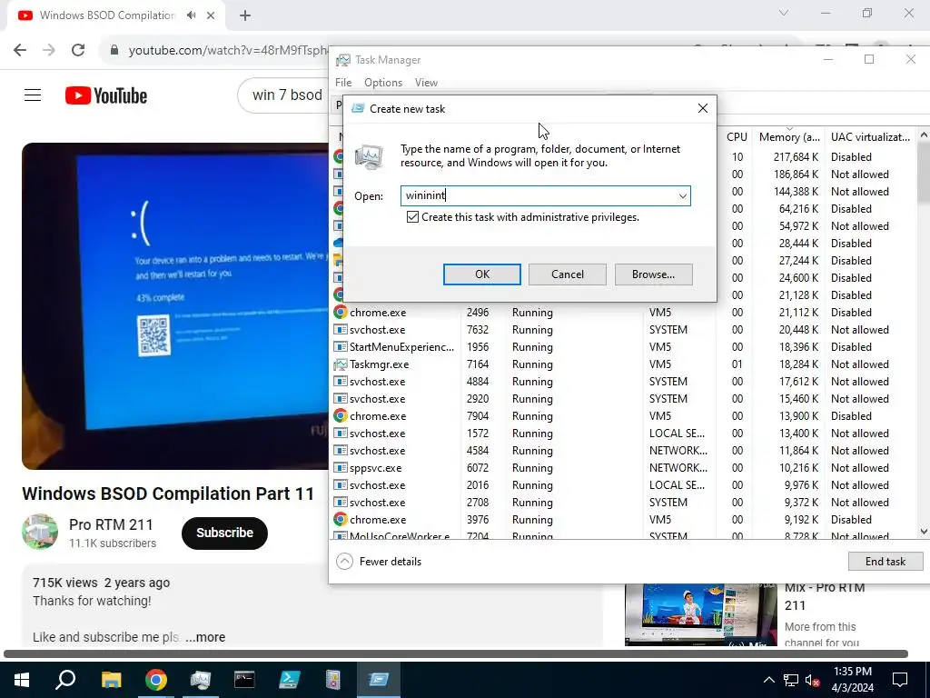Click the browser forward arrow
This screenshot has width=930, height=698.
pos(49,50)
